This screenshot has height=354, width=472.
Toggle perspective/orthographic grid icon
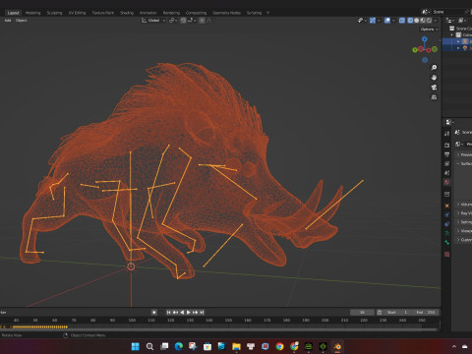point(434,97)
